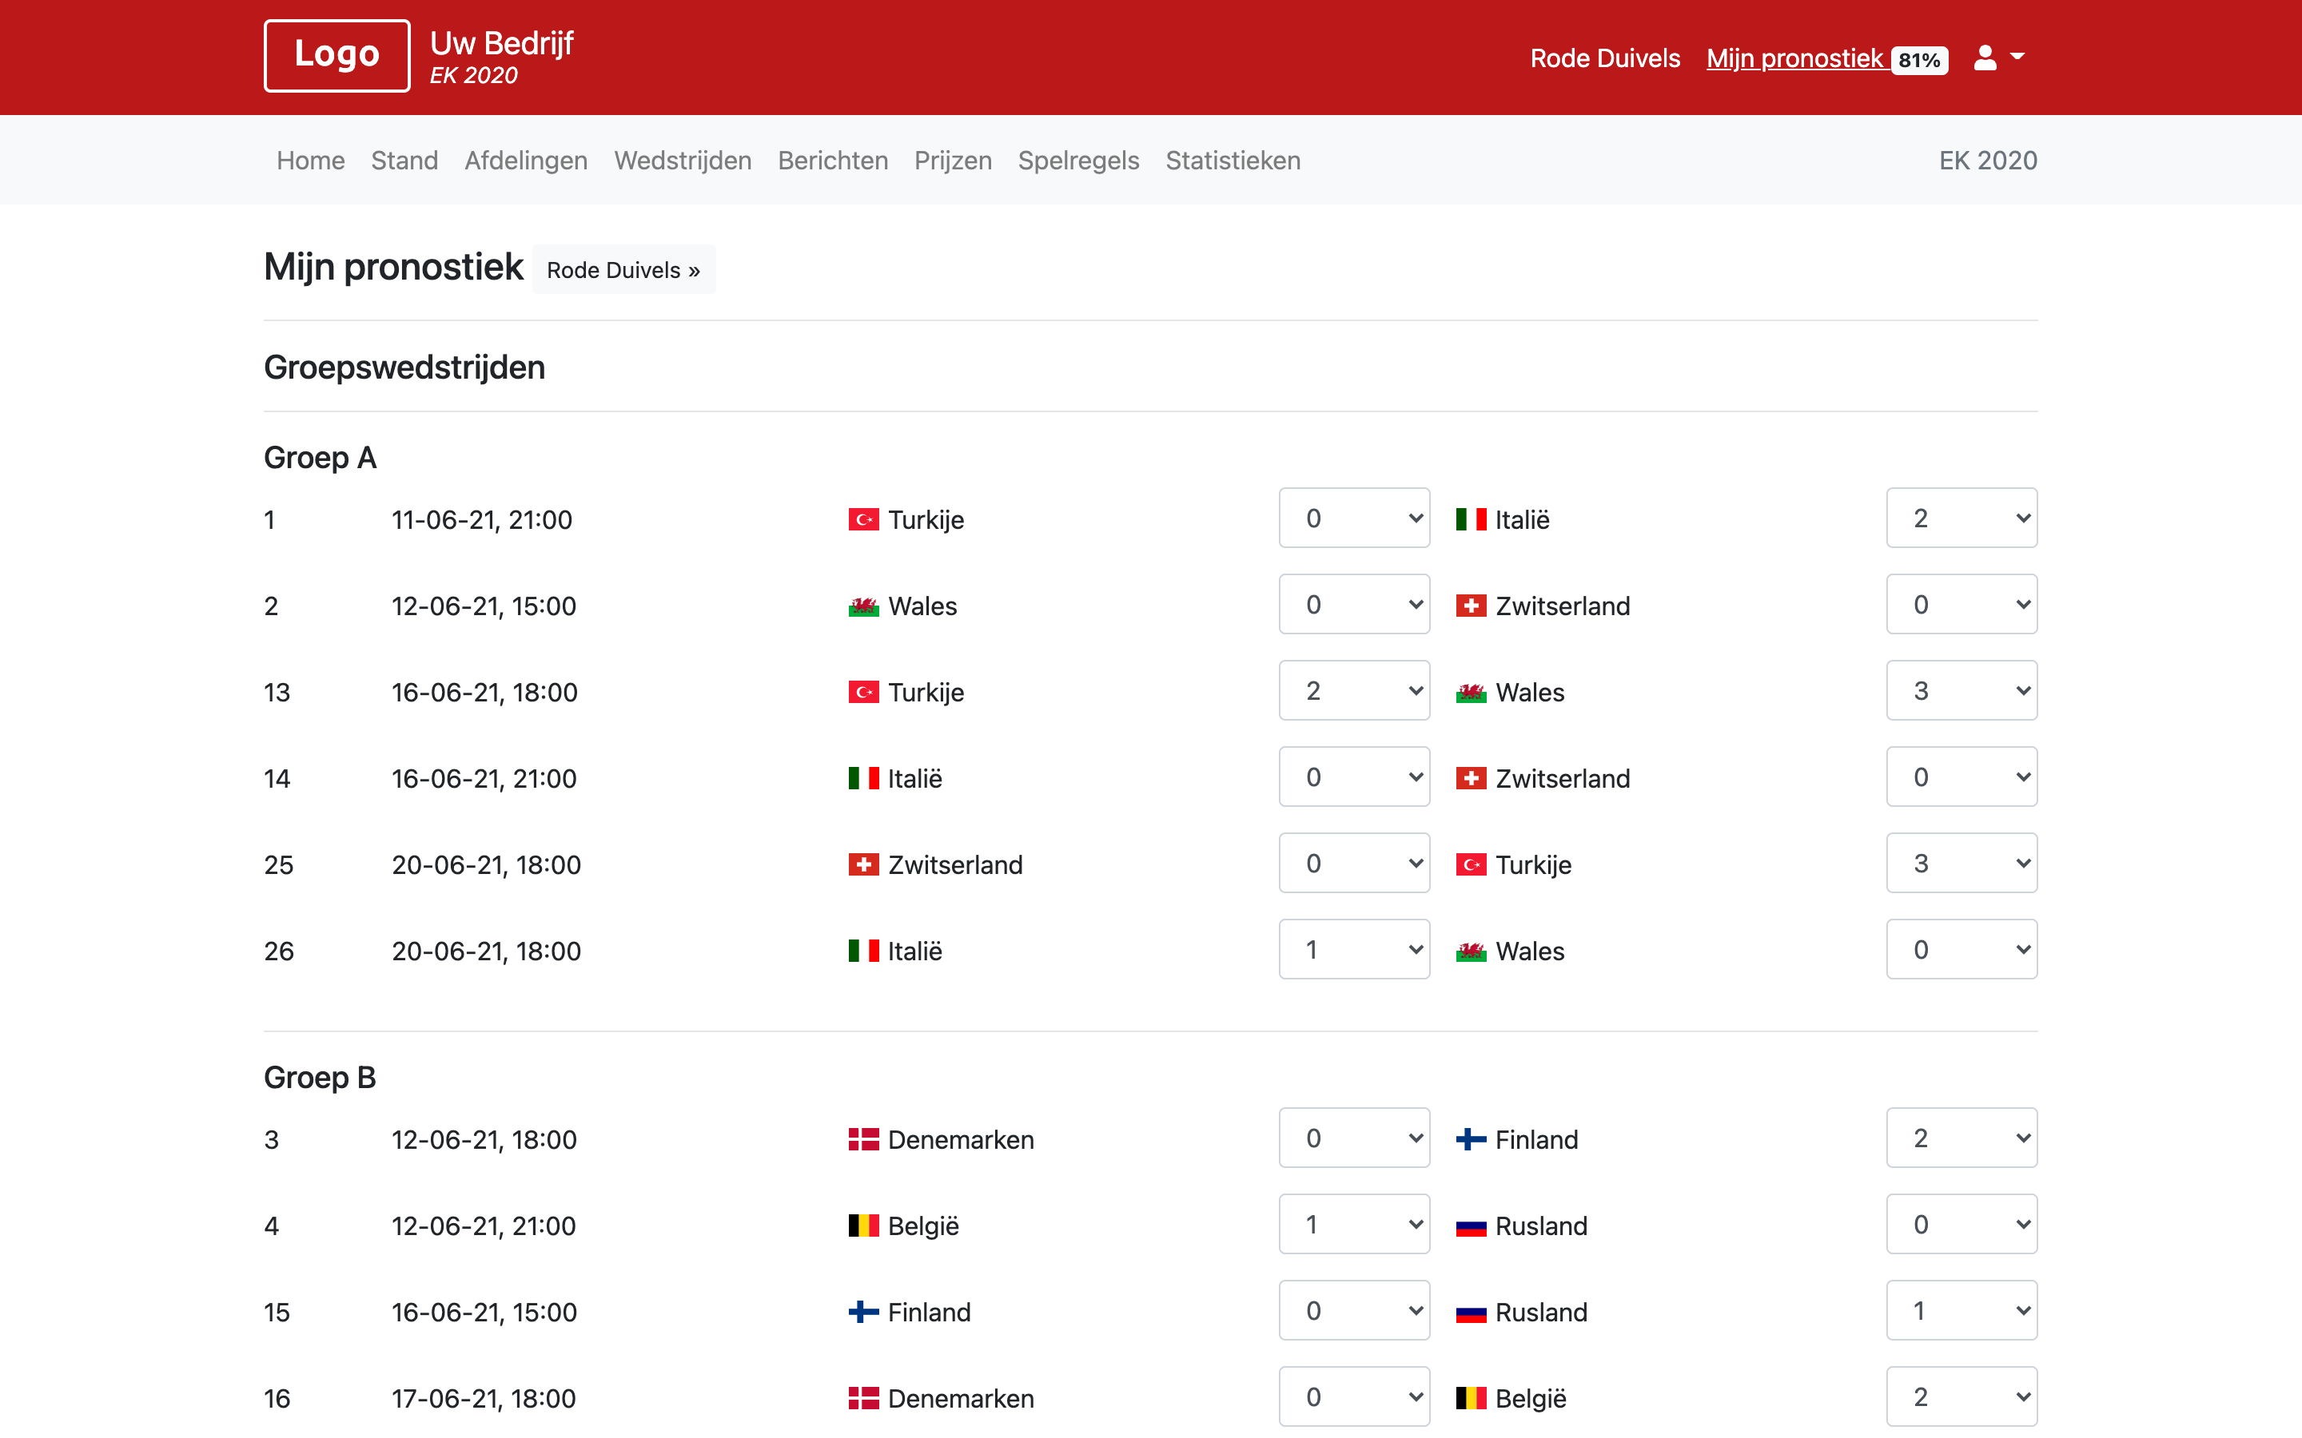The height and width of the screenshot is (1438, 2302).
Task: Open Denemarken score dropdown for match 3
Action: pos(1353,1138)
